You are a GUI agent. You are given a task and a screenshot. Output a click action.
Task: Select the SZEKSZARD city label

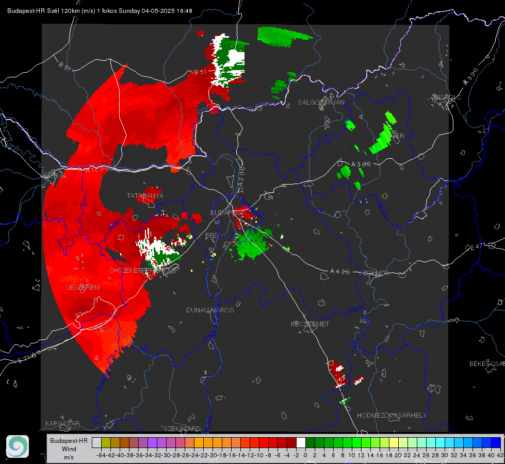point(182,428)
